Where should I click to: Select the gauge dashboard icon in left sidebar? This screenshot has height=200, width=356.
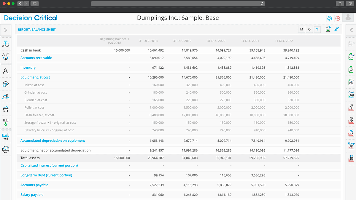coord(6,149)
